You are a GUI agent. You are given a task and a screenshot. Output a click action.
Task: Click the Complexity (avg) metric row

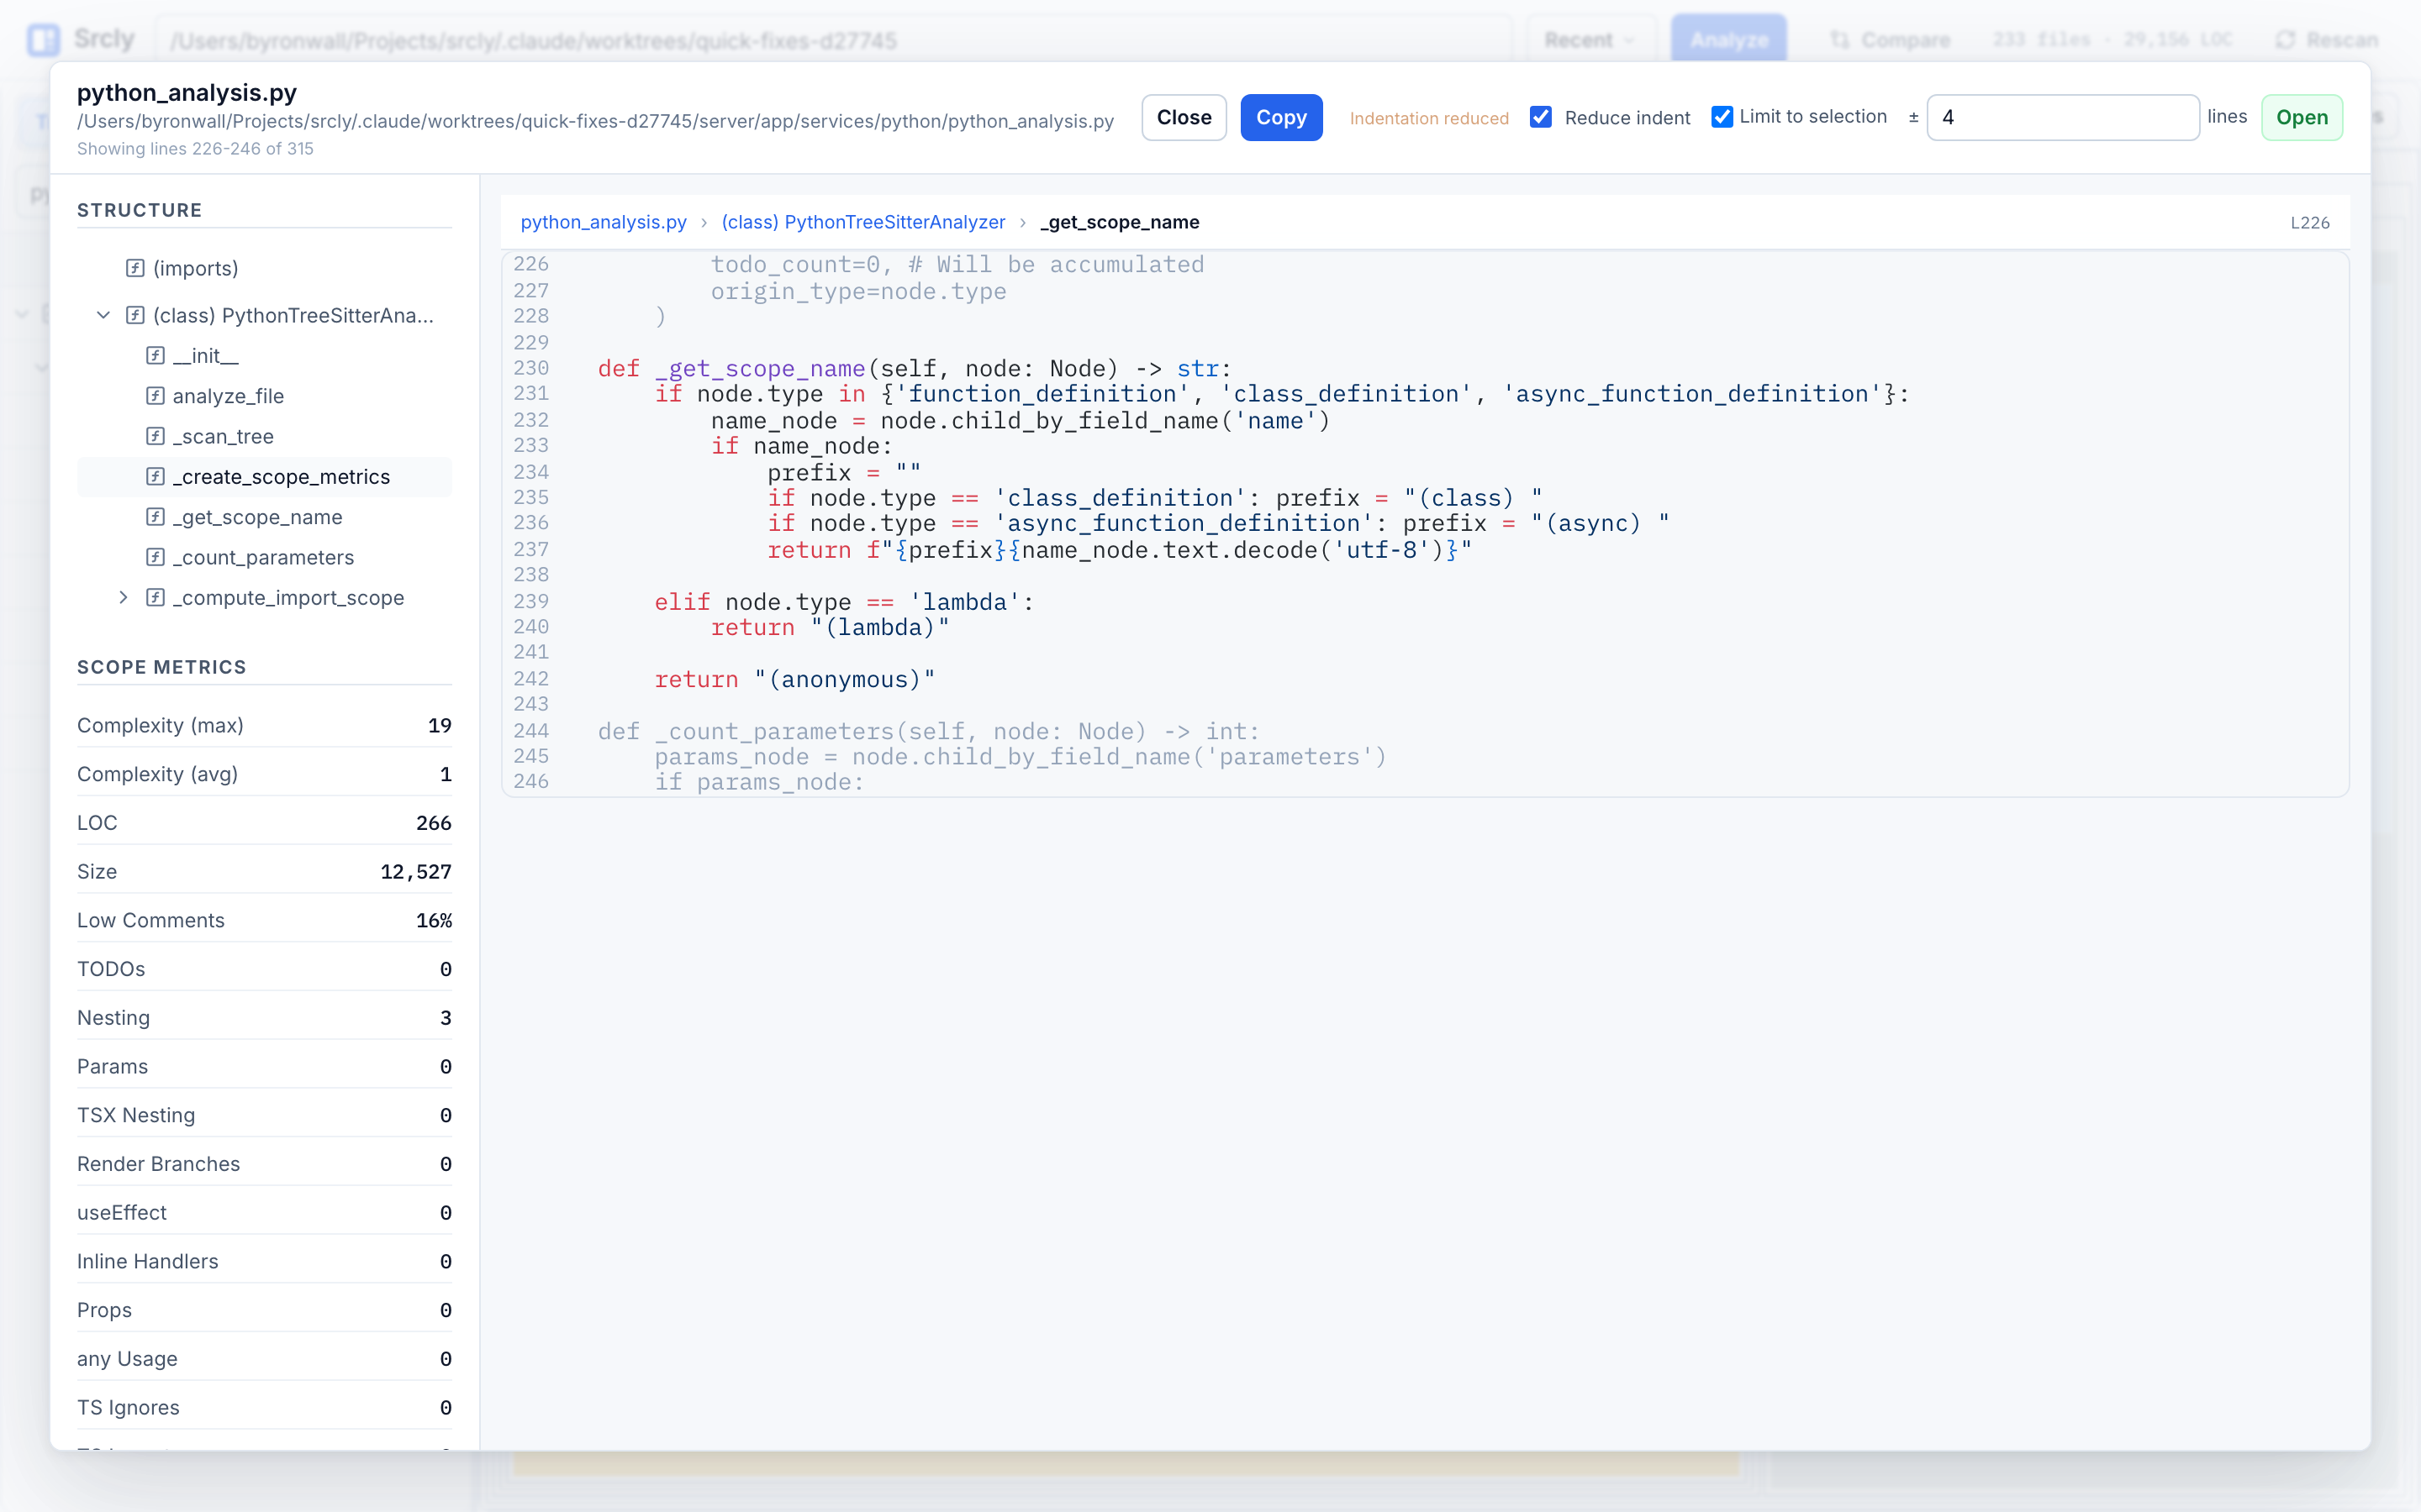click(264, 774)
